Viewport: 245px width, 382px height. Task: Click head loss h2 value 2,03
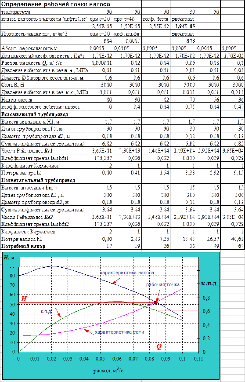coord(135,239)
